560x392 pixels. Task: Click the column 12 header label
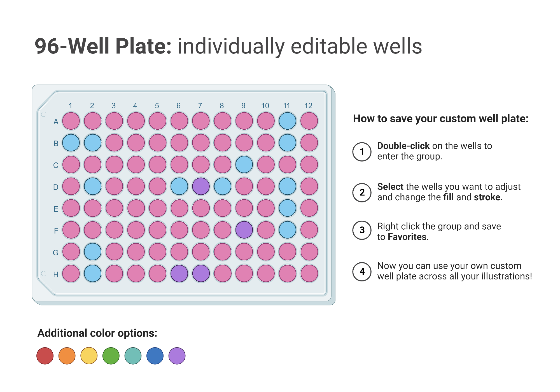coord(308,106)
